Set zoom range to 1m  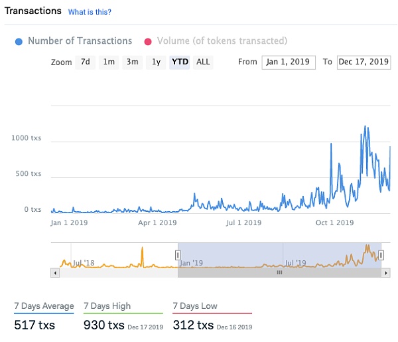coord(109,62)
